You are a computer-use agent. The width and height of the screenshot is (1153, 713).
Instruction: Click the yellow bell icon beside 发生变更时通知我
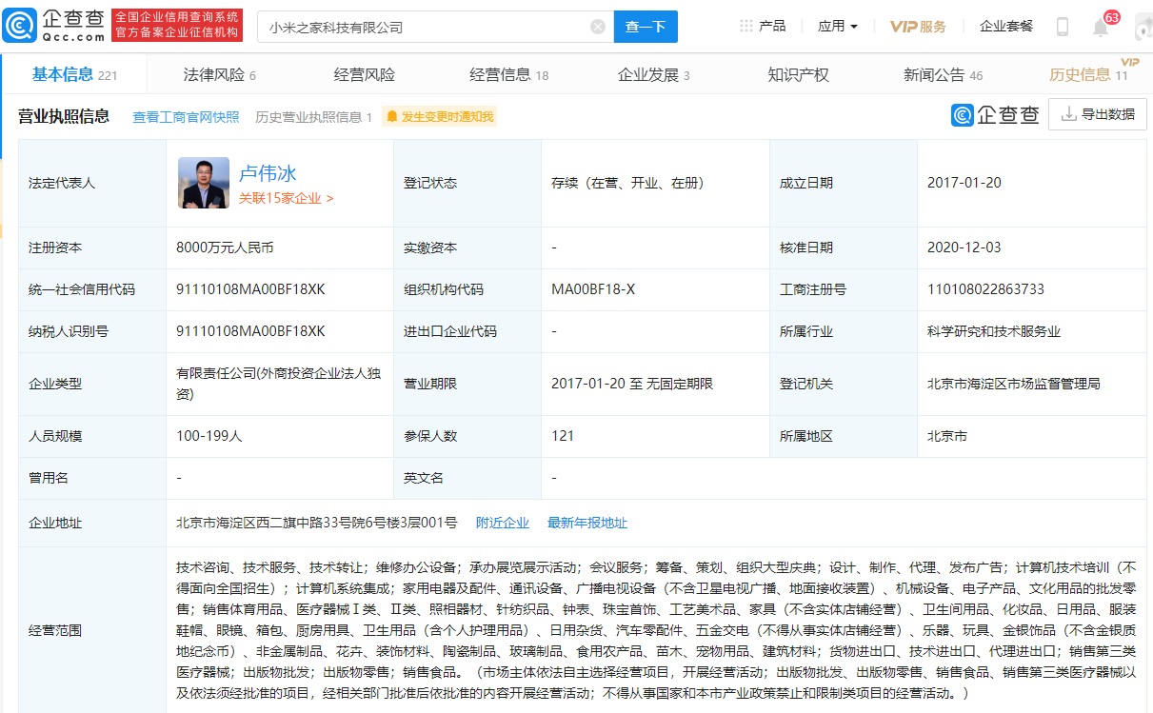pyautogui.click(x=391, y=115)
